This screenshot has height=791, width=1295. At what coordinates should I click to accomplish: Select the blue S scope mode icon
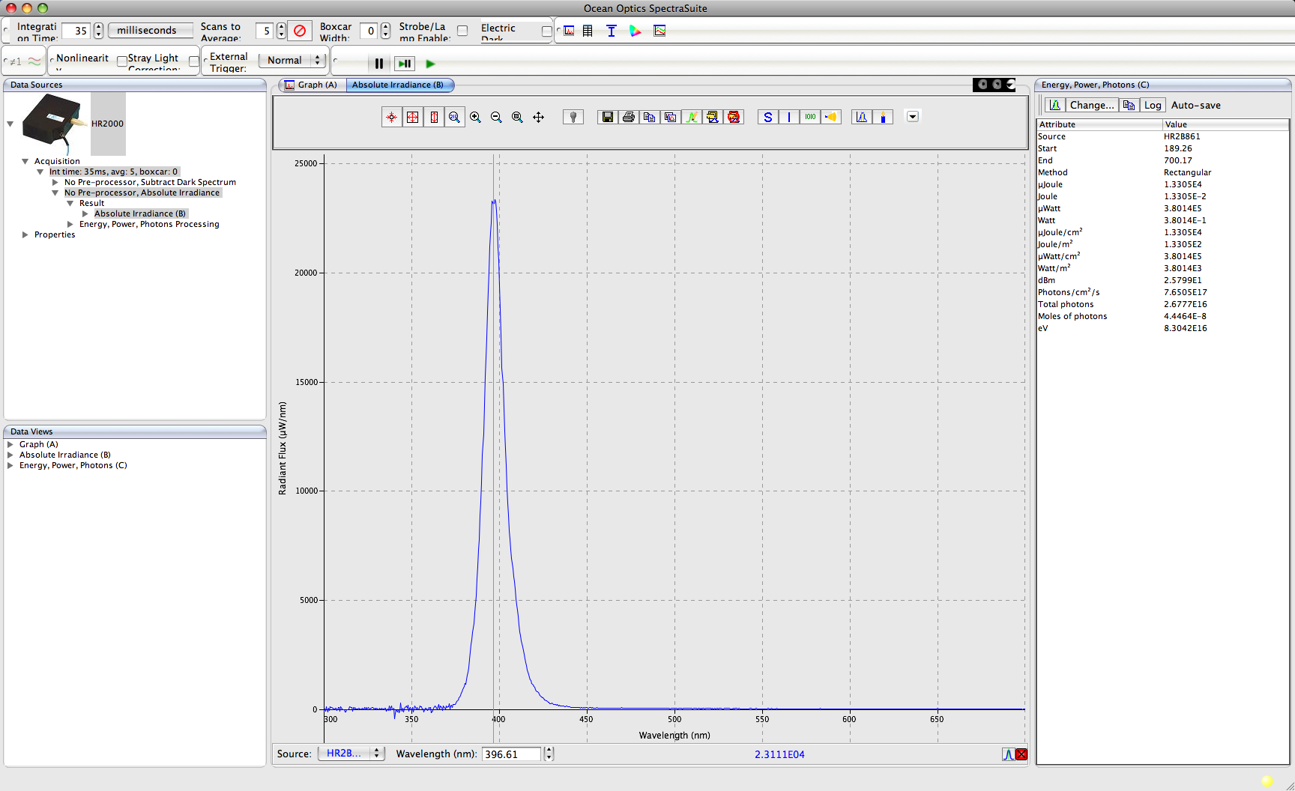pyautogui.click(x=768, y=117)
